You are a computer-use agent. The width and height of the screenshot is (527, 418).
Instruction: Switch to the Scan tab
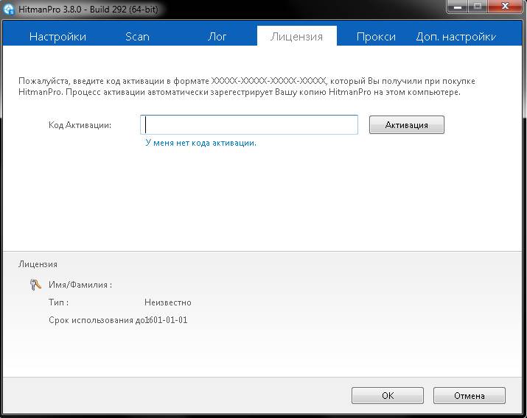pyautogui.click(x=137, y=36)
